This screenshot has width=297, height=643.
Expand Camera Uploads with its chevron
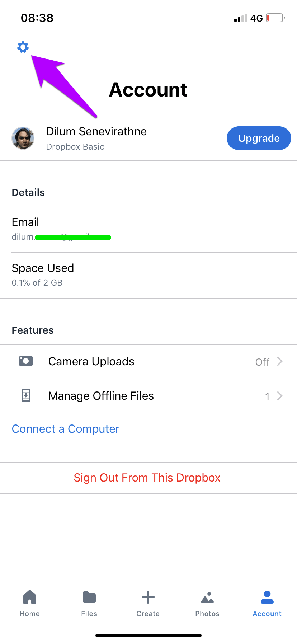(x=280, y=361)
